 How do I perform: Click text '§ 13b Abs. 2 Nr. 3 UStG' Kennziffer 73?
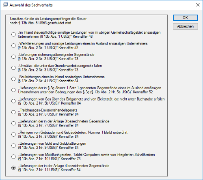48,70
